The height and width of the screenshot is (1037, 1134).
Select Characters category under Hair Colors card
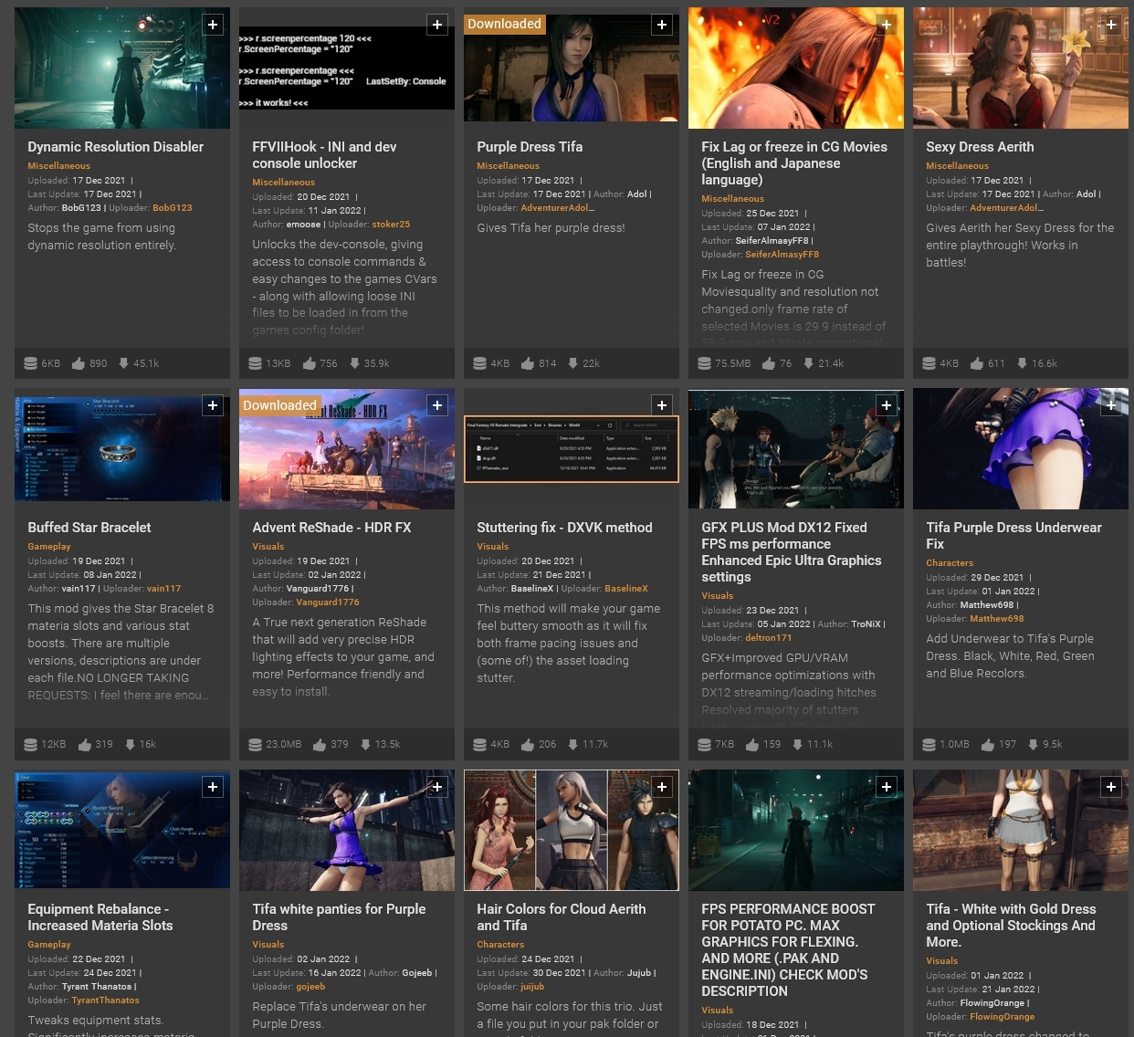pyautogui.click(x=500, y=945)
